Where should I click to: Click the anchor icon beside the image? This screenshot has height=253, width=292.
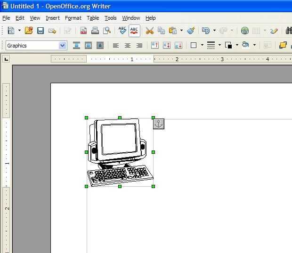click(x=159, y=124)
